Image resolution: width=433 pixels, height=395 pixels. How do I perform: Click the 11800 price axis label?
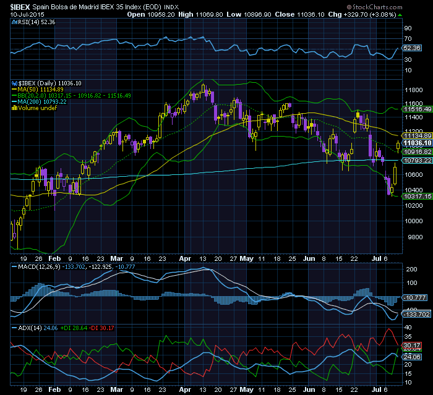(x=413, y=90)
